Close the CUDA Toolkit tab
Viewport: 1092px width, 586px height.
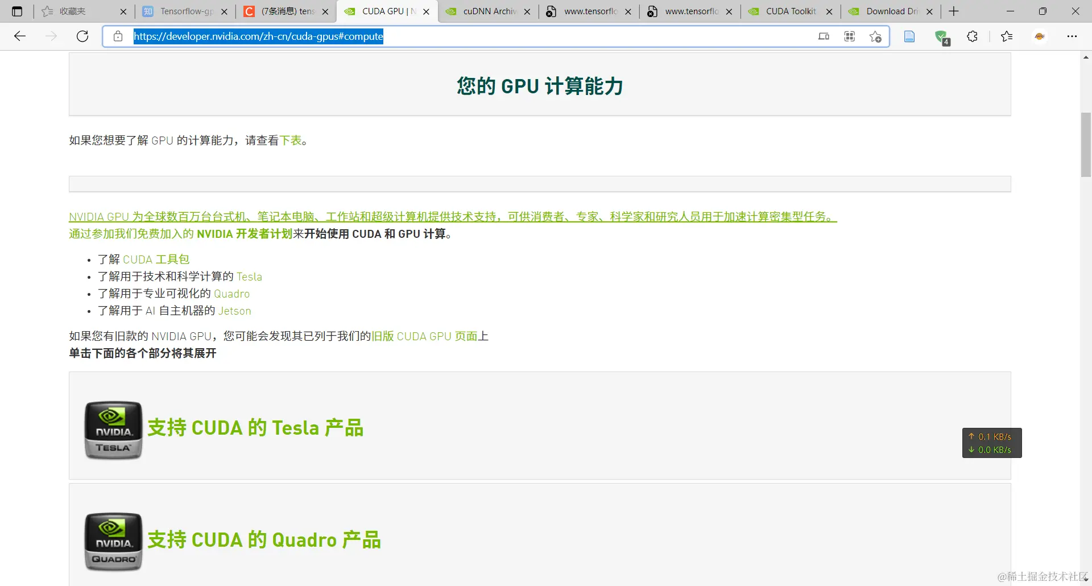[829, 11]
